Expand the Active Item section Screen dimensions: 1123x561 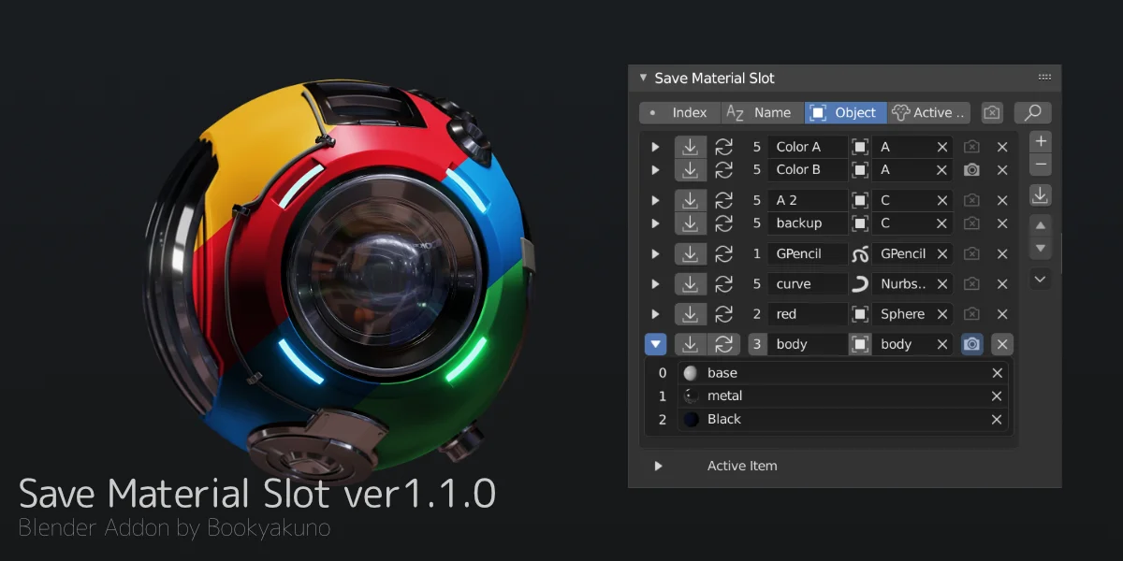tap(659, 465)
